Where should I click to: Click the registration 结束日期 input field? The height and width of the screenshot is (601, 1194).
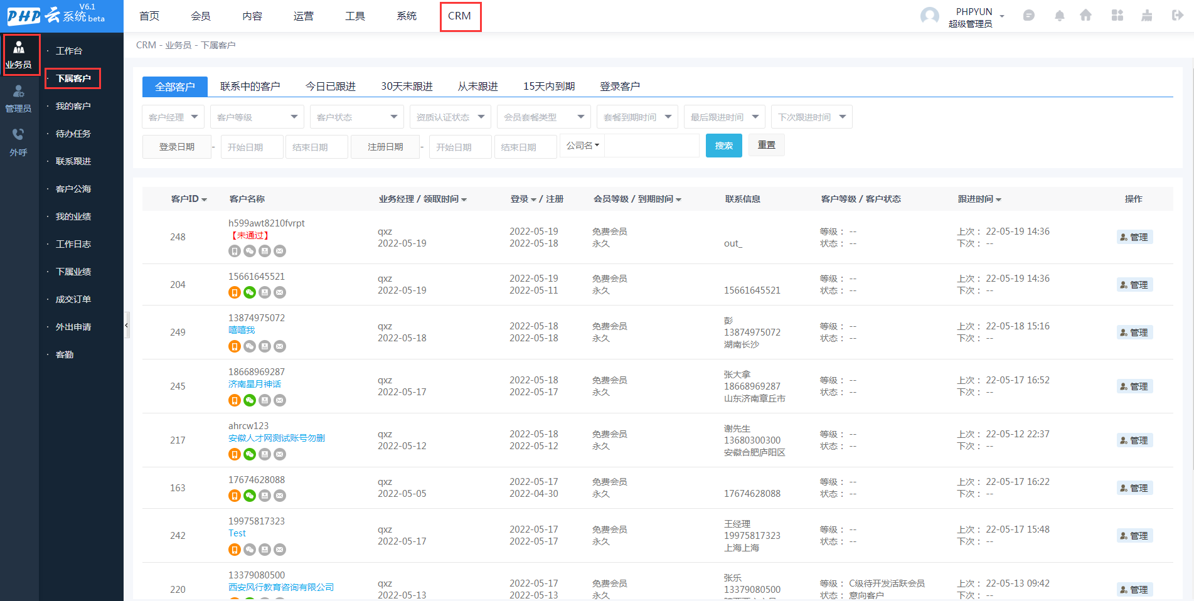526,147
